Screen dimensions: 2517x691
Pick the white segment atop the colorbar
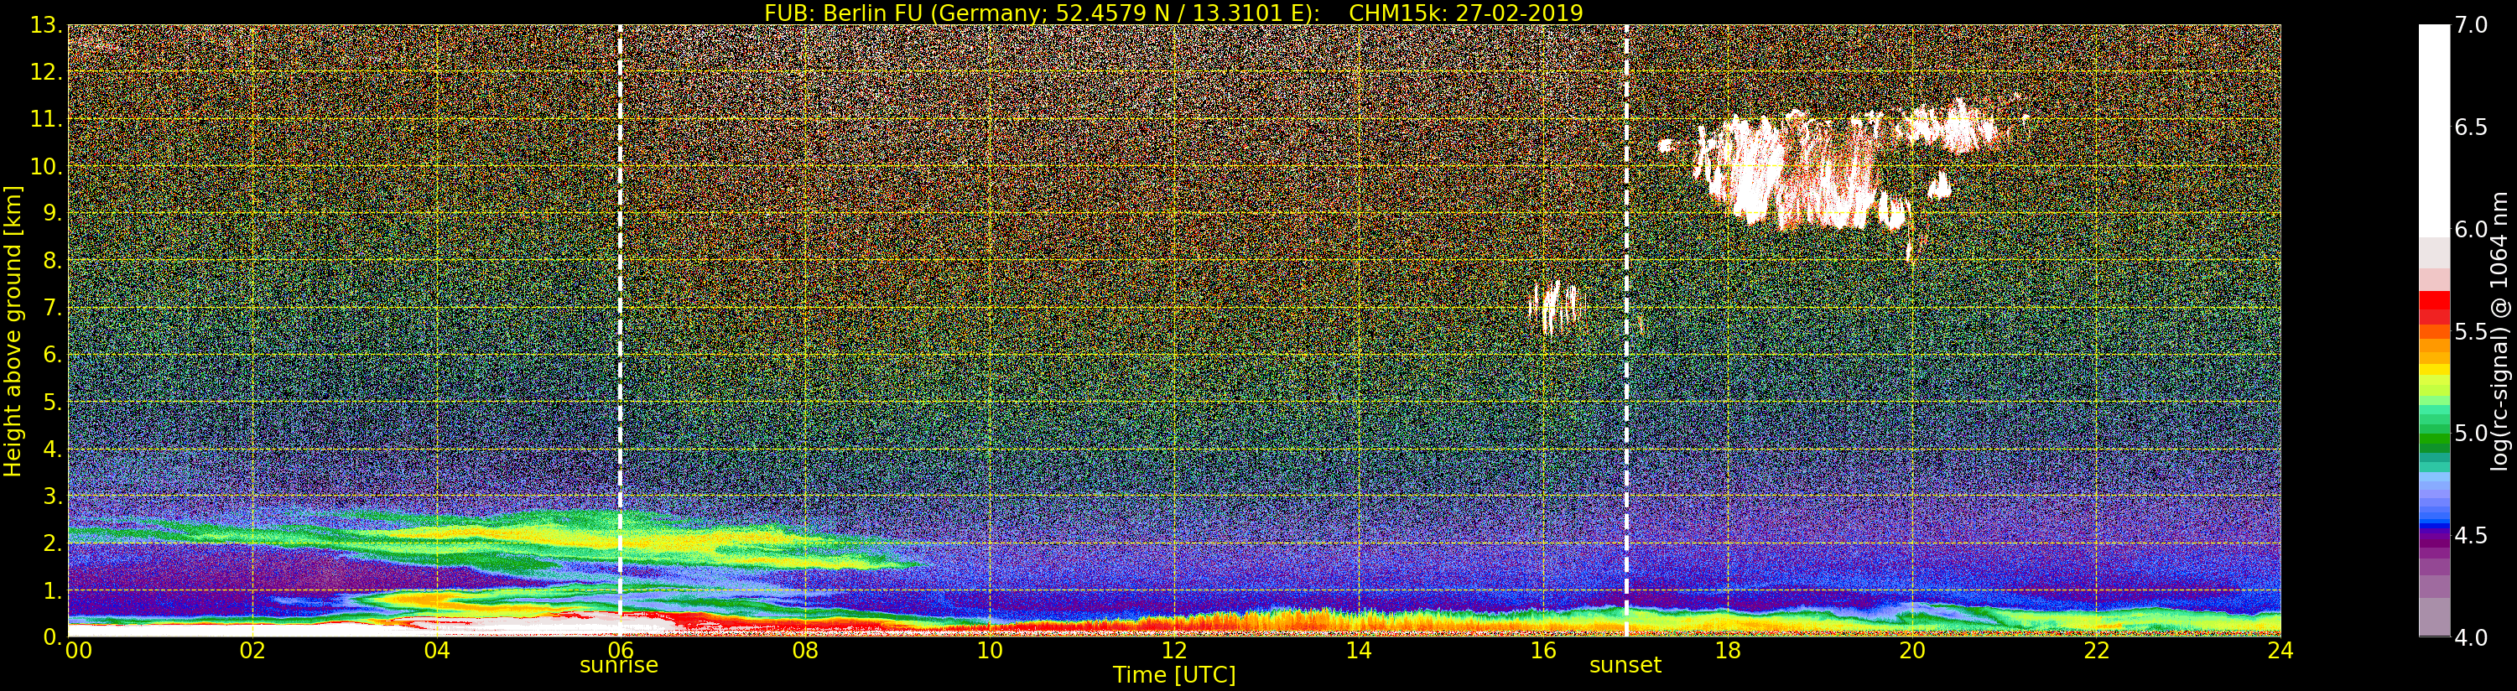pos(2433,127)
